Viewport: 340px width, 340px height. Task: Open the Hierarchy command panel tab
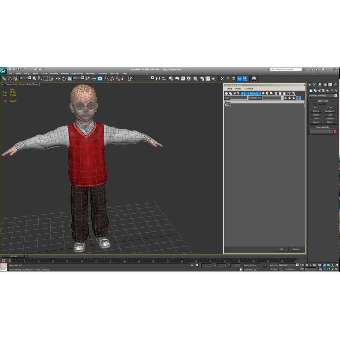pos(320,85)
